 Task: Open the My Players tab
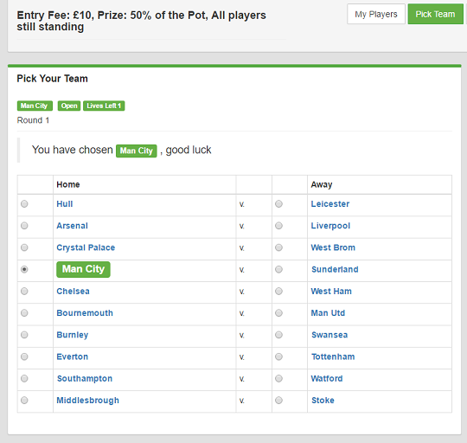tap(376, 14)
